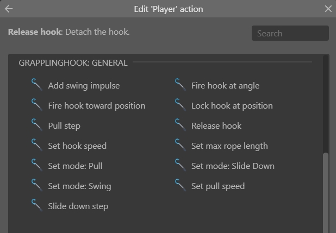Pick the Slide down step action

coord(78,206)
